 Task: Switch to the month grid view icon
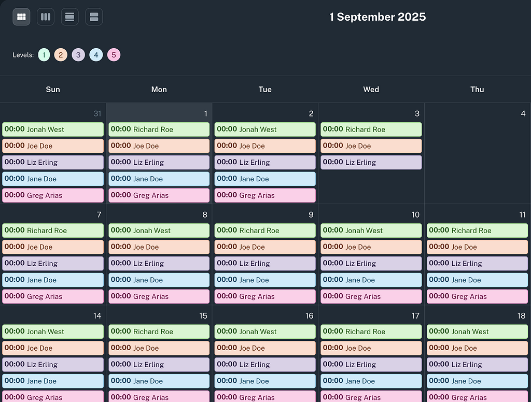[x=21, y=17]
